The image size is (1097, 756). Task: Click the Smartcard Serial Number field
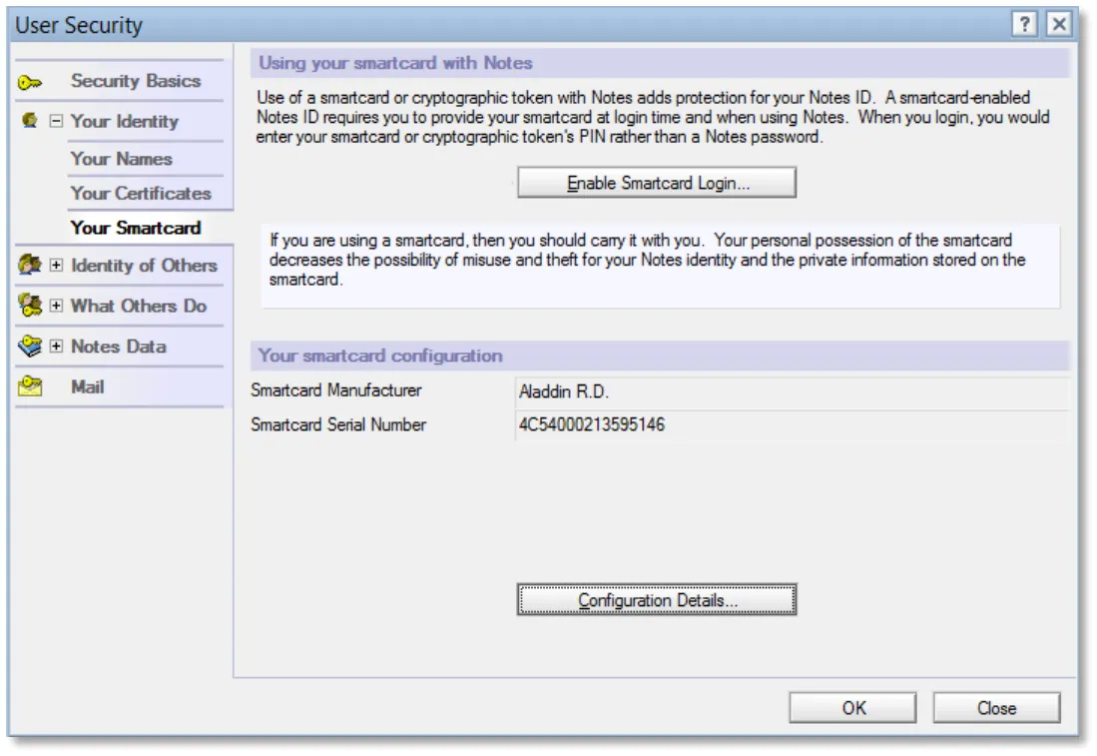(x=793, y=424)
